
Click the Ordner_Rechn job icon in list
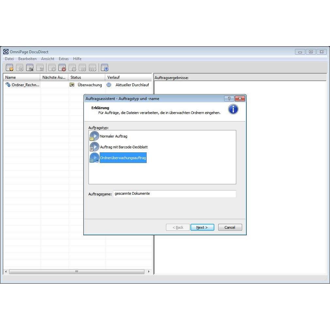[x=8, y=85]
